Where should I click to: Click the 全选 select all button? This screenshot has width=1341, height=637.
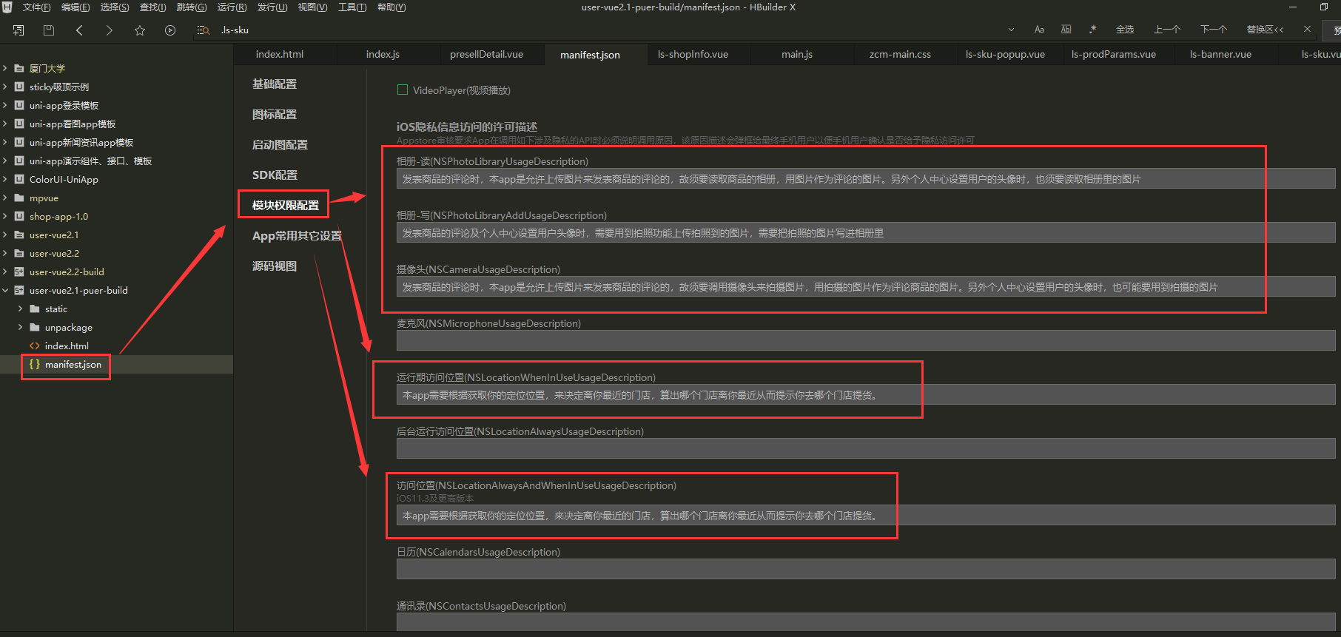click(x=1124, y=30)
